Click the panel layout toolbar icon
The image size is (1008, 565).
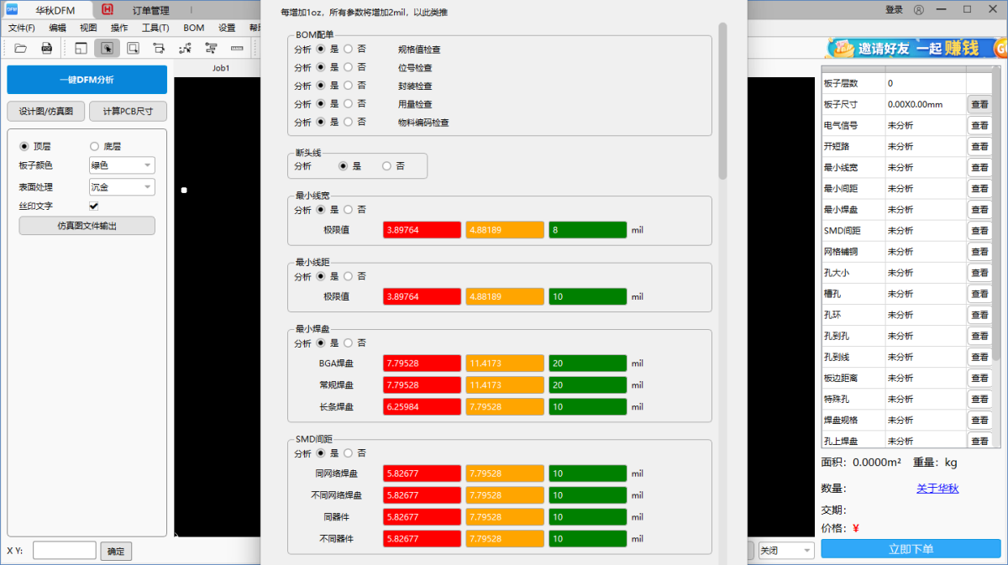(81, 48)
